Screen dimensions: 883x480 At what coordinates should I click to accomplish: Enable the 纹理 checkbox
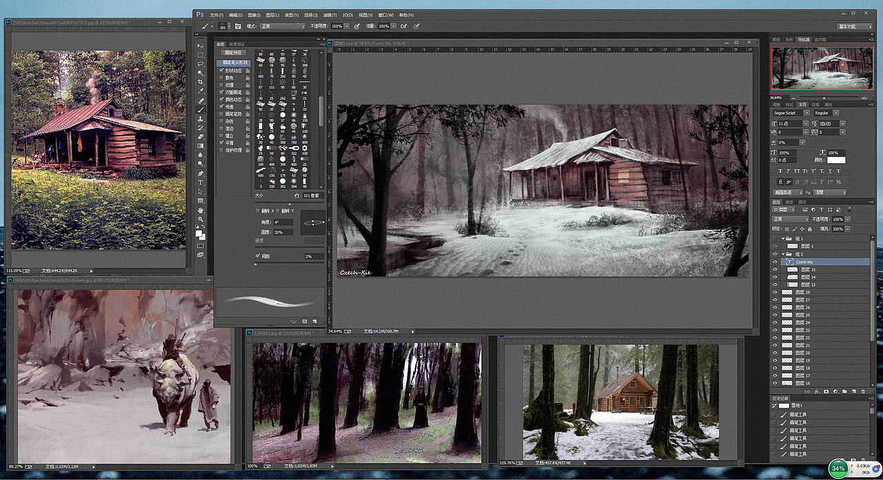[221, 85]
